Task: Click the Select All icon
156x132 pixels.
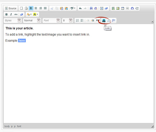Action: (102, 8)
